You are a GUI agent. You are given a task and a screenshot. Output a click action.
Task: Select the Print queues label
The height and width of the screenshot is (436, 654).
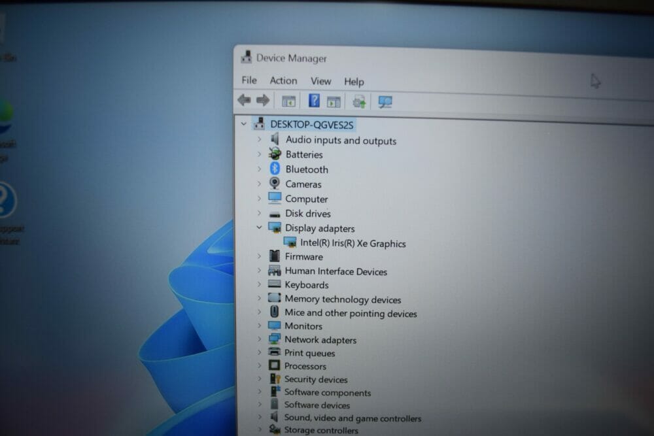pos(309,353)
